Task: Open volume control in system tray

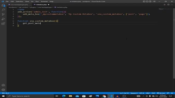Action: pos(157,96)
